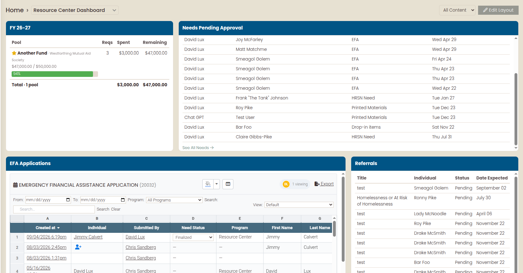Image resolution: width=523 pixels, height=273 pixels.
Task: Click the add individual icon in row 2
Action: tap(78, 247)
